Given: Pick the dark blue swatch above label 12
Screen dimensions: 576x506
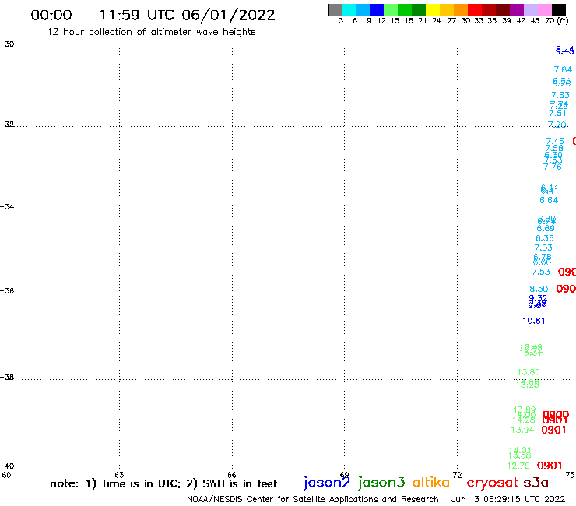Looking at the screenshot, I should (x=377, y=9).
